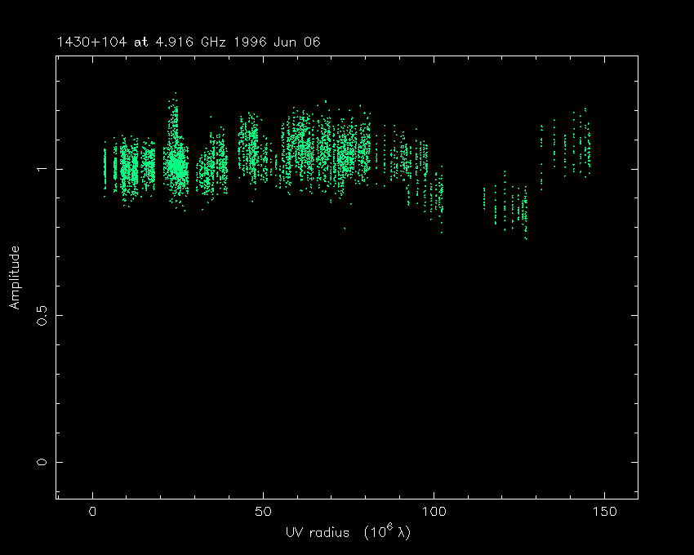
Task: Click the x-axis tick label "50"
Action: click(x=263, y=513)
